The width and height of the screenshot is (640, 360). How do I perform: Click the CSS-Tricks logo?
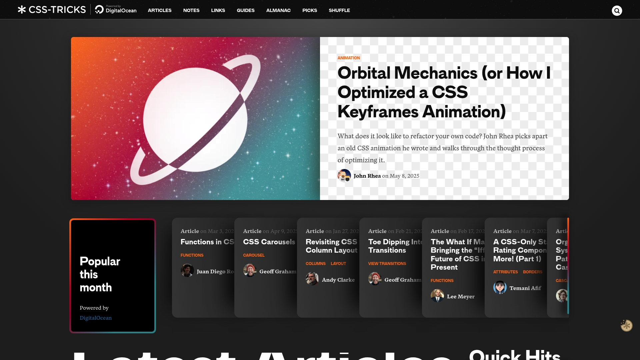point(52,10)
